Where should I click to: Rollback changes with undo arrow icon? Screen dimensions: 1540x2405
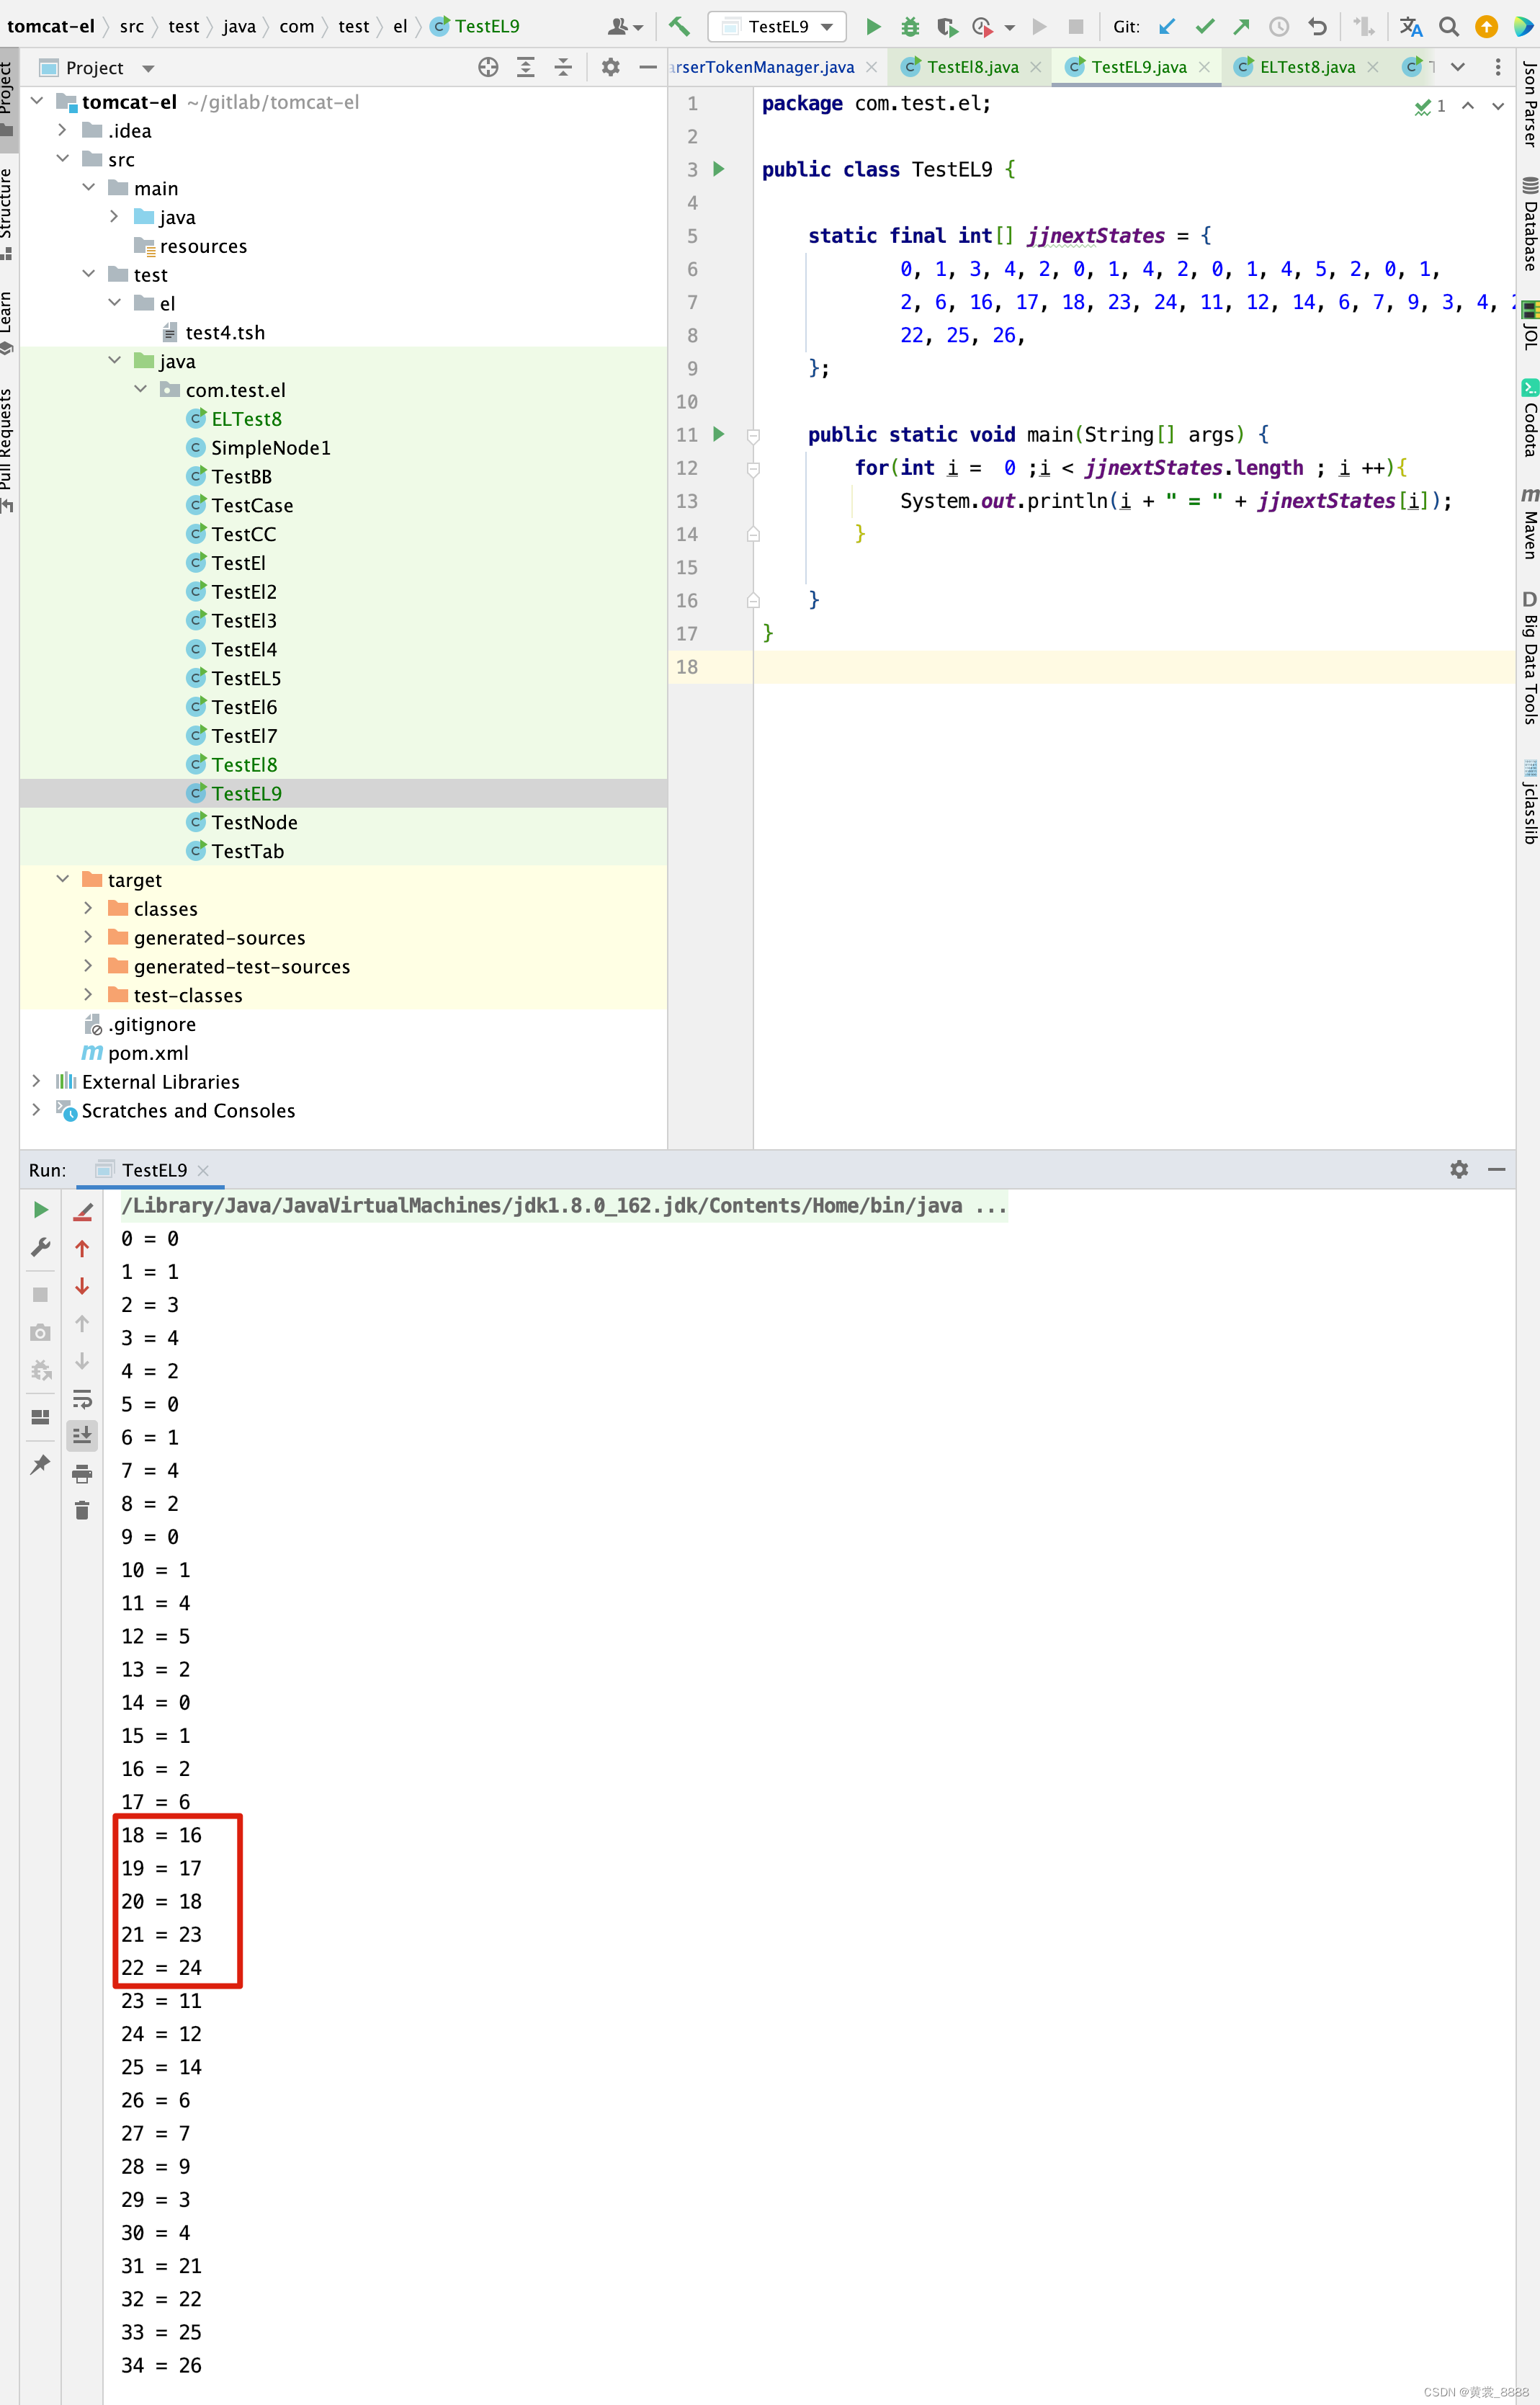(1317, 27)
